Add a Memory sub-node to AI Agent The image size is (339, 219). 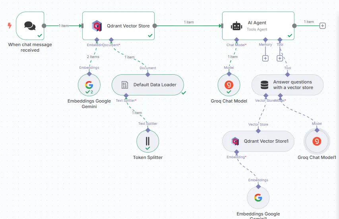265,58
